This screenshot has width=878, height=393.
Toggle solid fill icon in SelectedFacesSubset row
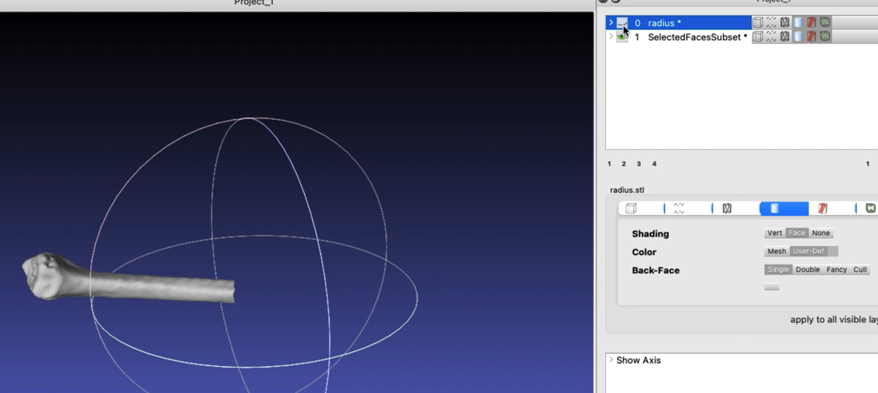pyautogui.click(x=798, y=37)
